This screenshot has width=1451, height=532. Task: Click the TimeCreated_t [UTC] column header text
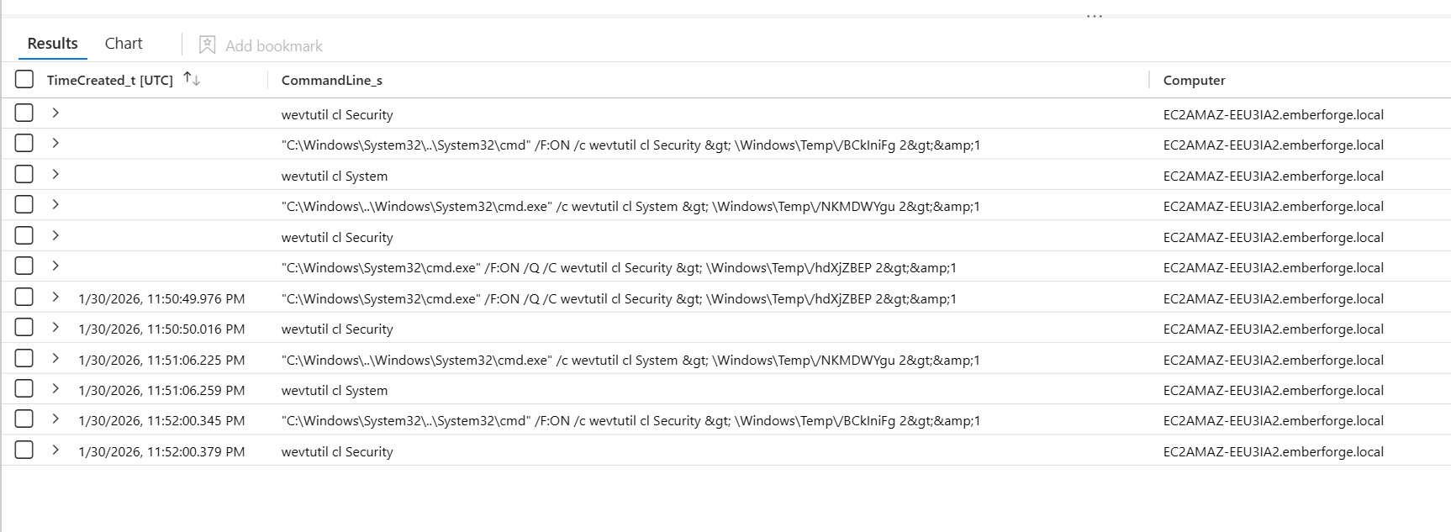pos(110,81)
